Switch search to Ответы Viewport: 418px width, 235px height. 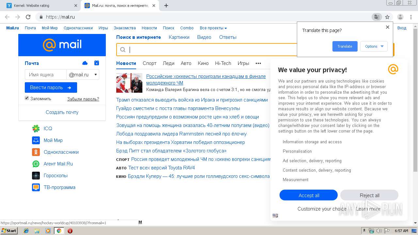228,37
